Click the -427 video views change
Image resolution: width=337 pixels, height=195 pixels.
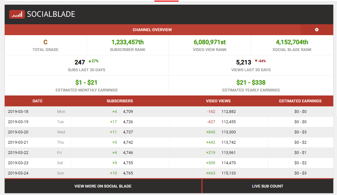point(211,122)
